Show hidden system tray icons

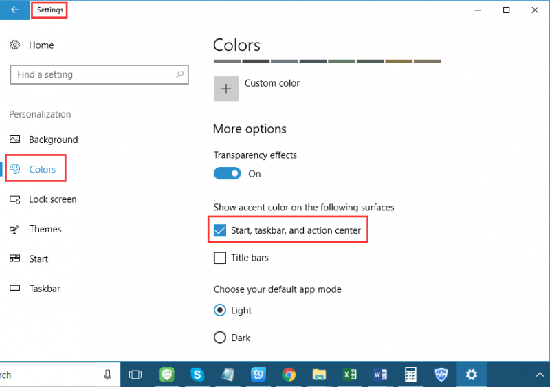[540, 375]
